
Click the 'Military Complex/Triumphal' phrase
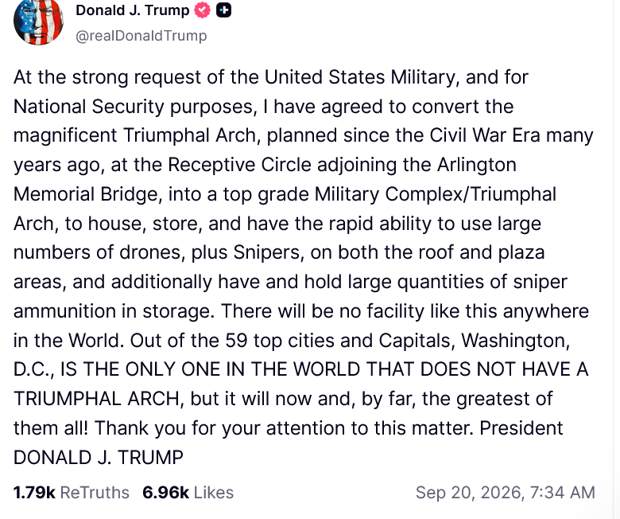click(x=436, y=194)
